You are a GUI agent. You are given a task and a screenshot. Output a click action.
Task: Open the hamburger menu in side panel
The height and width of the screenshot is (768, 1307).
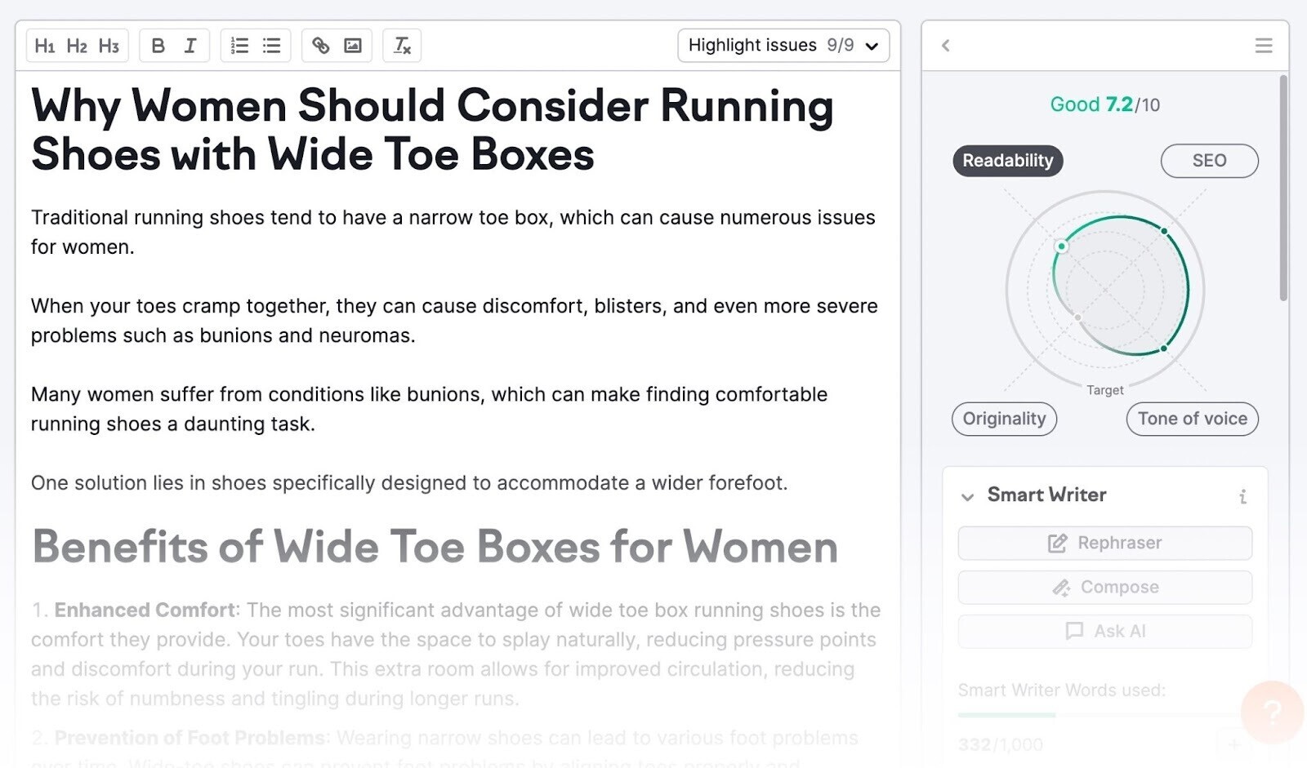coord(1263,46)
